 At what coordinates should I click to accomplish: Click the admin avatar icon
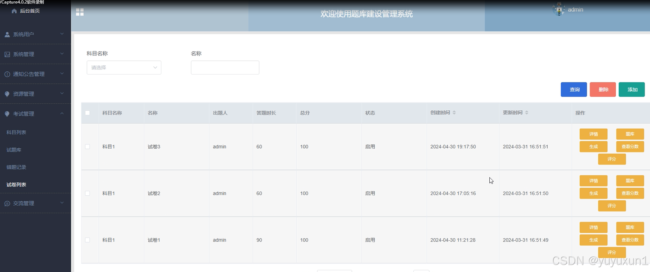[x=559, y=9]
